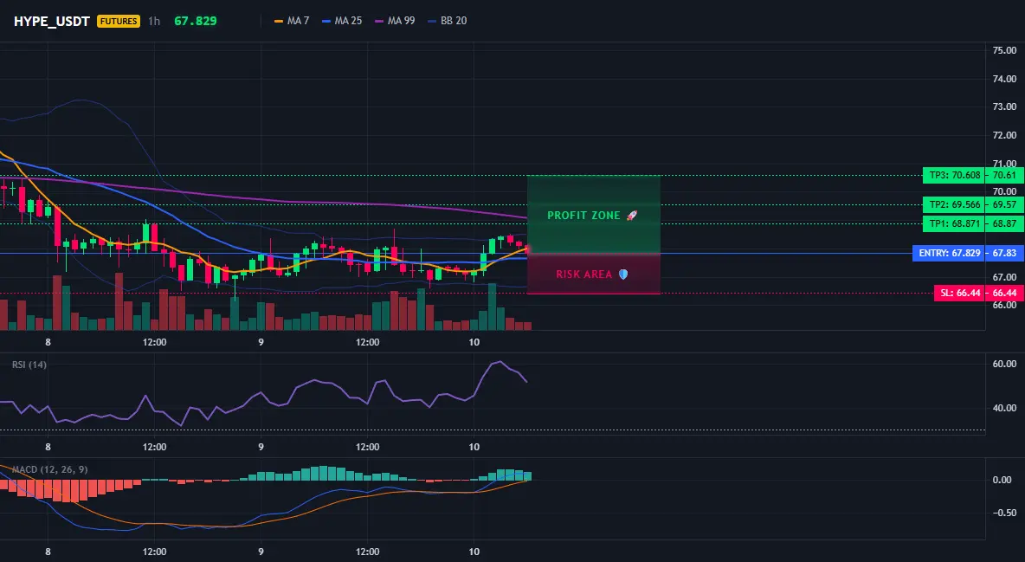Click the RISK AREA label

tap(583, 275)
